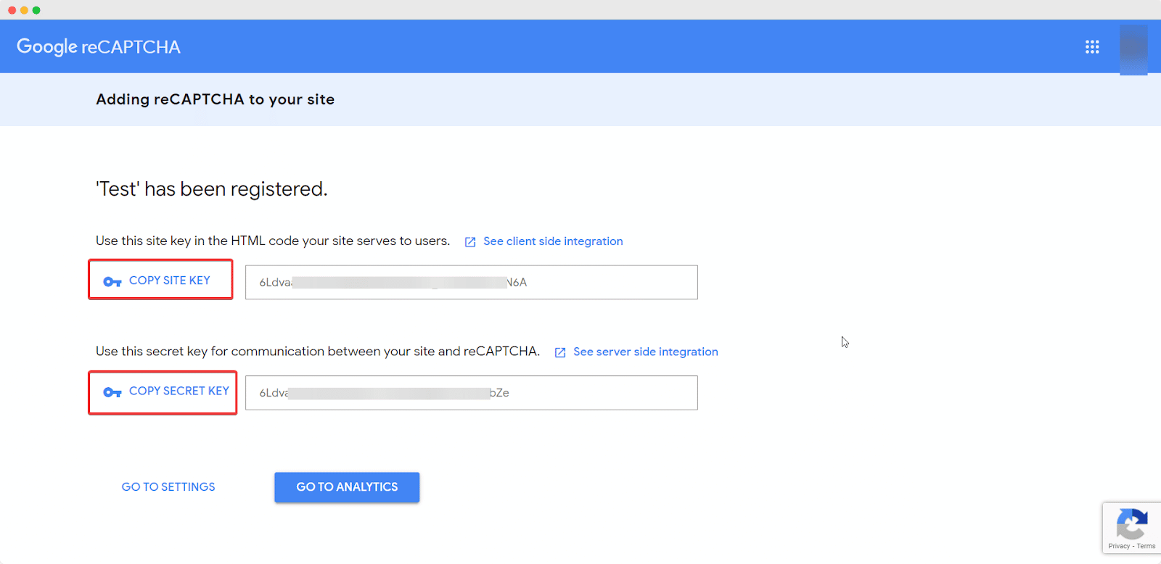Viewport: 1161px width, 564px height.
Task: Open the Privacy link in reCAPTCHA badge
Action: tap(1119, 546)
